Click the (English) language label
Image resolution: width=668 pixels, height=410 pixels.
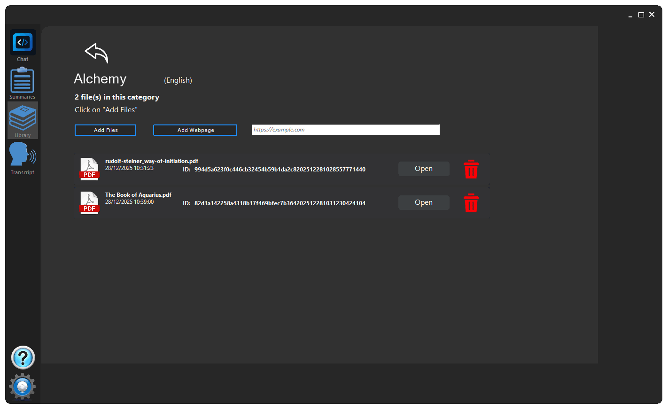click(178, 80)
